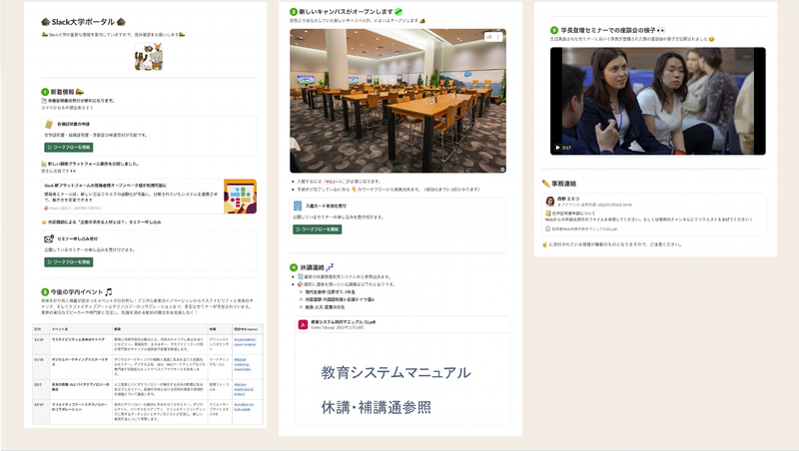The height and width of the screenshot is (451, 799).
Task: Open 西野エミリ's profile avatar
Action: point(550,202)
